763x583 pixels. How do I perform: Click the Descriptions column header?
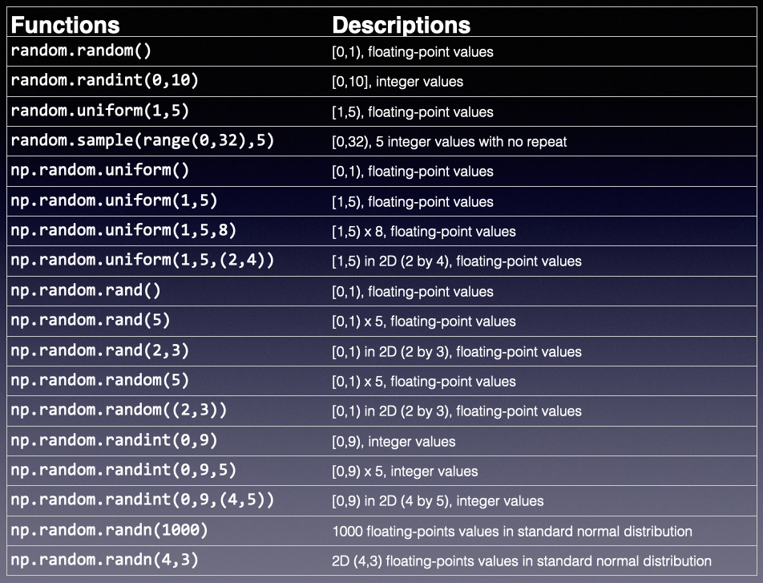401,25
